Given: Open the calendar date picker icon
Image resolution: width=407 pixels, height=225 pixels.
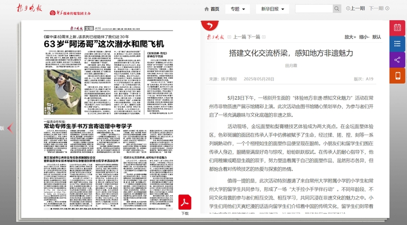Looking at the screenshot, I should coord(397,28).
